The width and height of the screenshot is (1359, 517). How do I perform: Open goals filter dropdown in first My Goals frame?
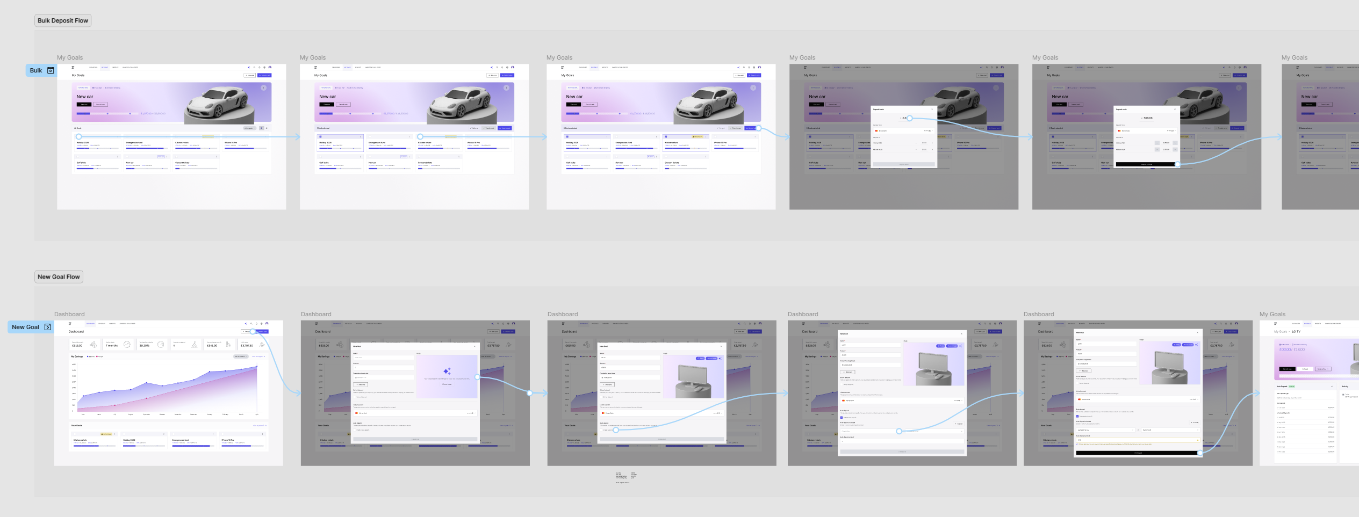click(x=249, y=128)
